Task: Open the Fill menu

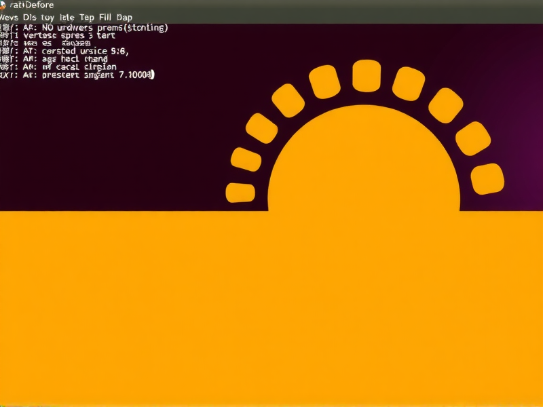Action: pos(105,17)
